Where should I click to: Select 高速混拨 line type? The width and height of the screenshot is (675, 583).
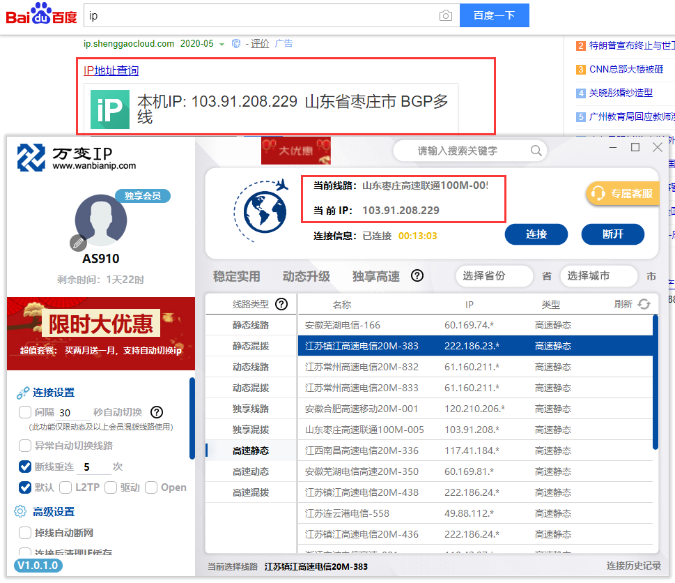coord(251,492)
